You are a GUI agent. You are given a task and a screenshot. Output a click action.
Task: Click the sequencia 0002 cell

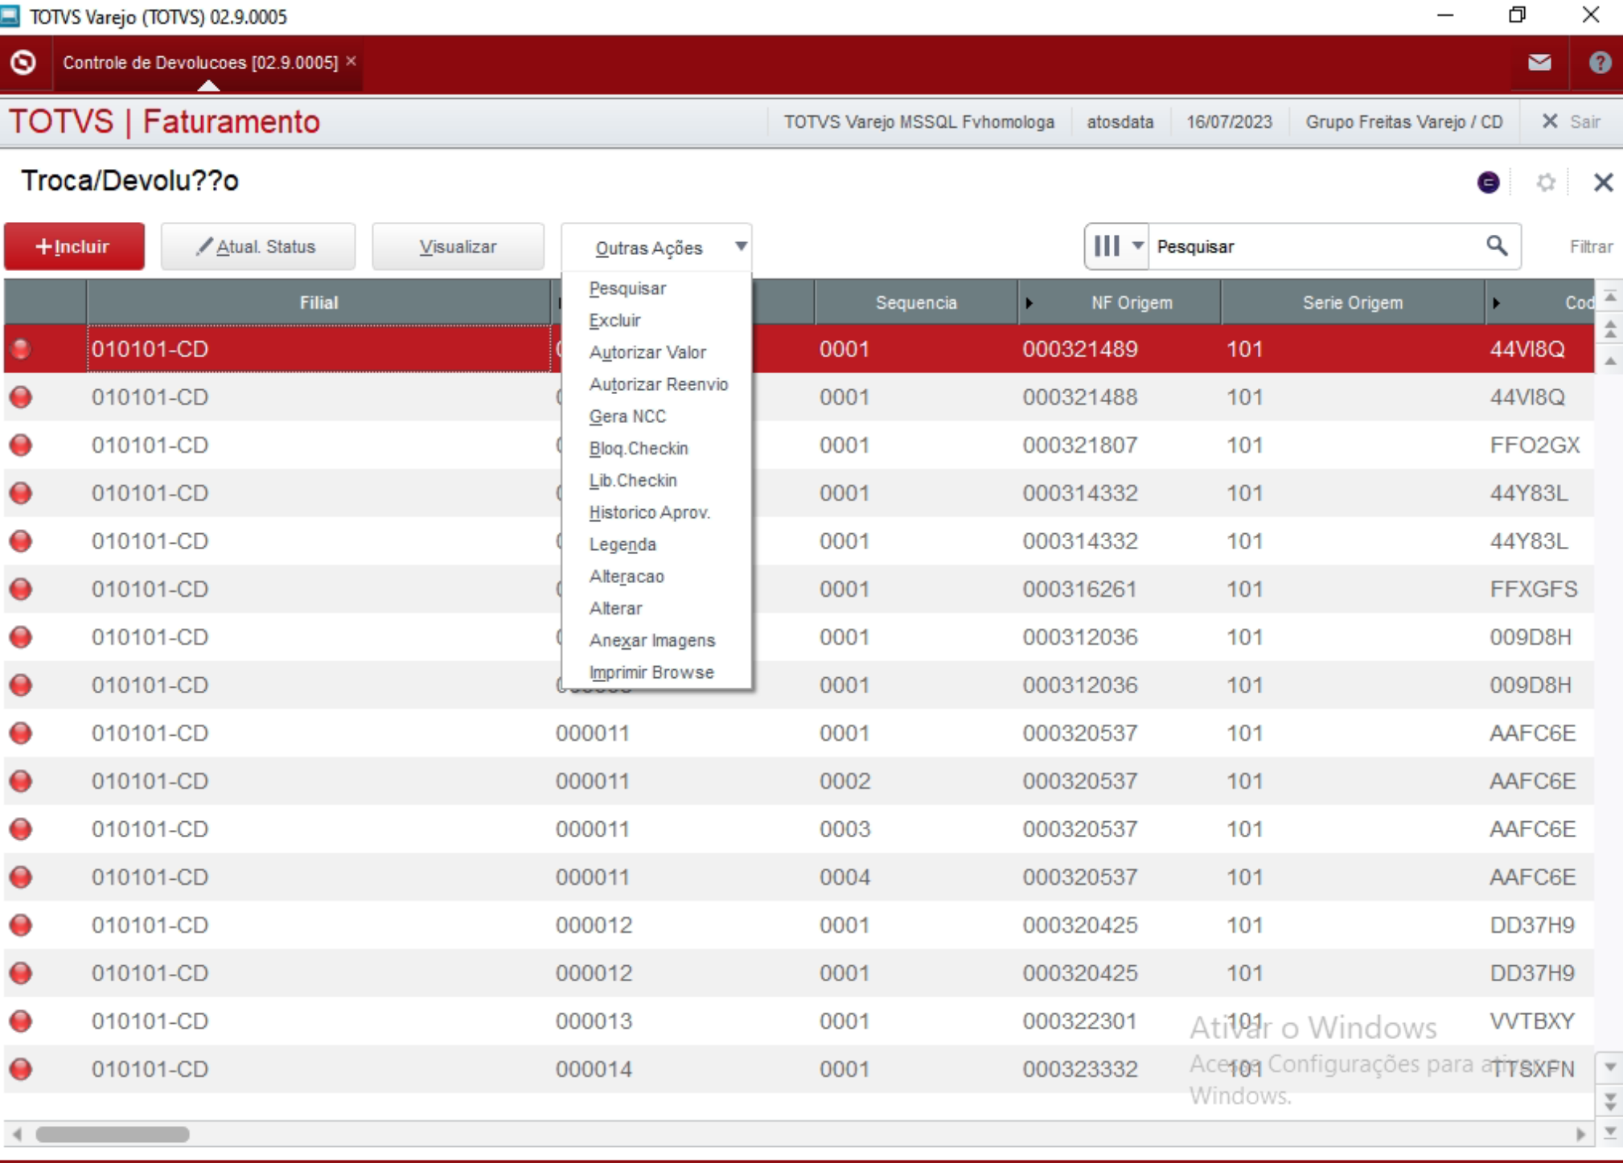click(844, 781)
